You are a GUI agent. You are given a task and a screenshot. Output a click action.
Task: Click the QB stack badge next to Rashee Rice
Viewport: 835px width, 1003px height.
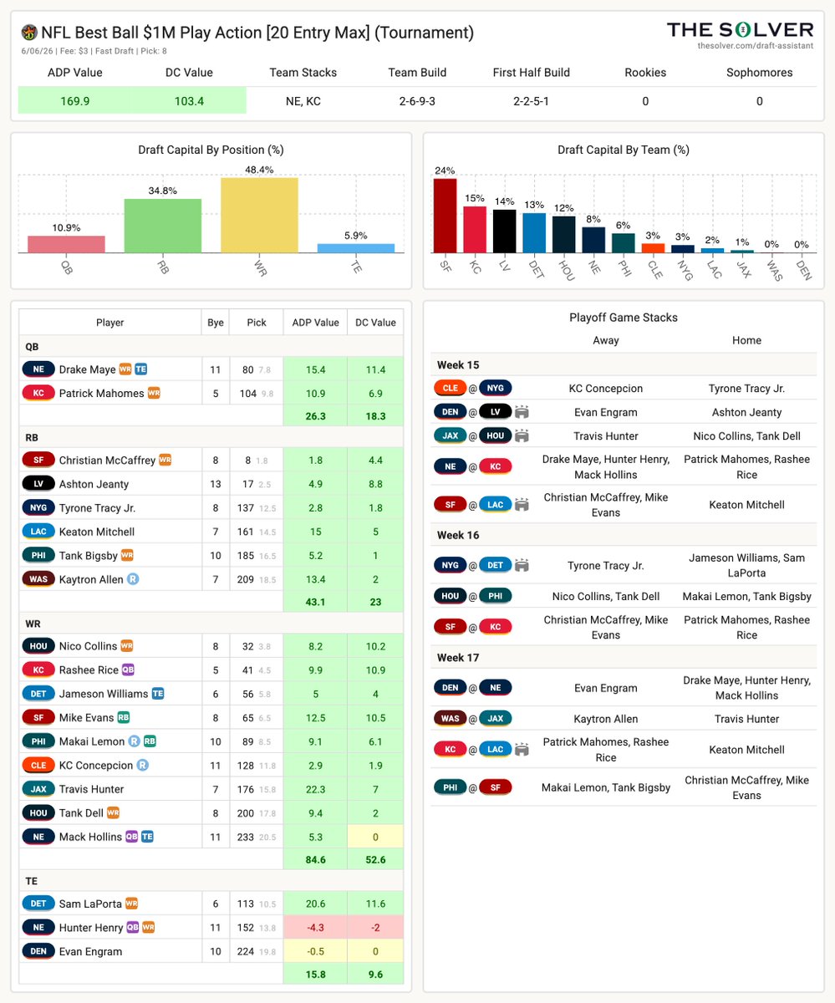tap(128, 670)
